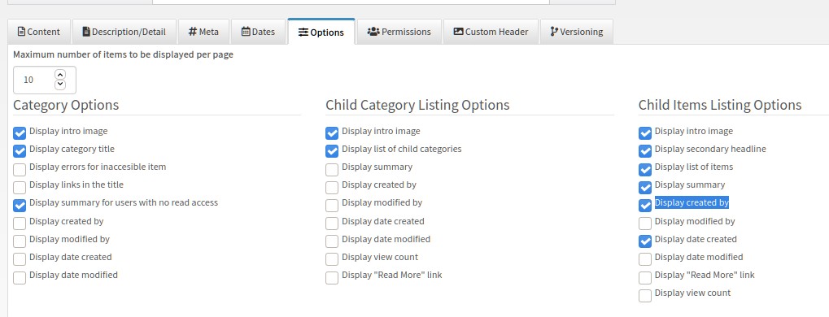Image resolution: width=829 pixels, height=317 pixels.
Task: Open the Meta tab
Action: click(x=203, y=32)
